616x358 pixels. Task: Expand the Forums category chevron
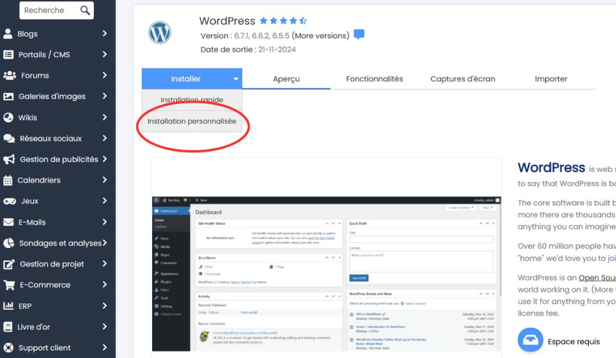(x=105, y=75)
